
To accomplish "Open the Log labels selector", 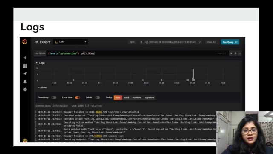I will pyautogui.click(x=40, y=53).
